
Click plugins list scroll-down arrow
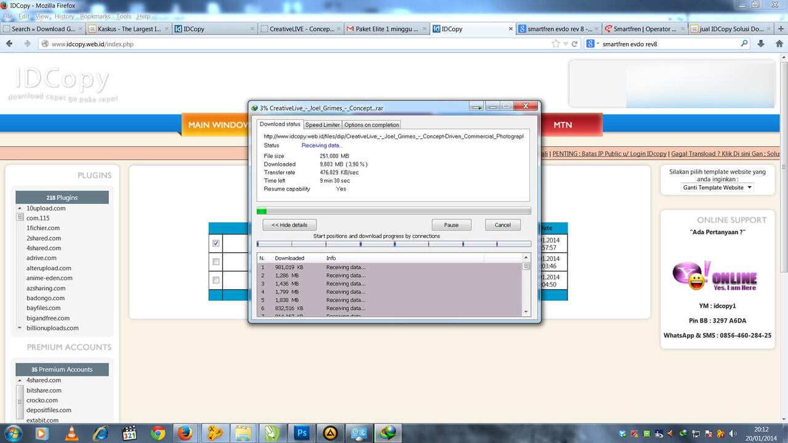coord(20,328)
